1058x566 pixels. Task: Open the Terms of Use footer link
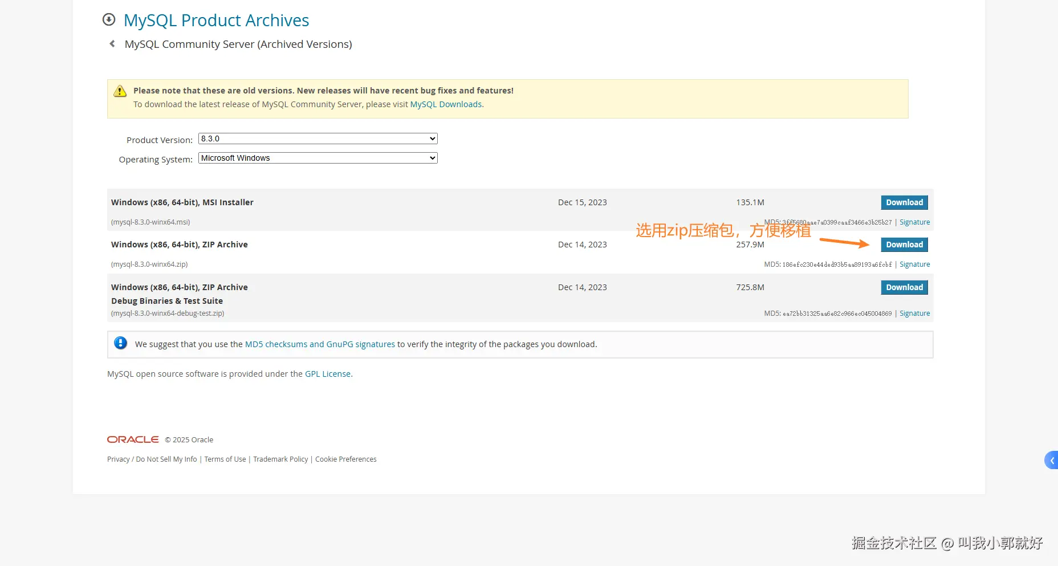coord(225,459)
